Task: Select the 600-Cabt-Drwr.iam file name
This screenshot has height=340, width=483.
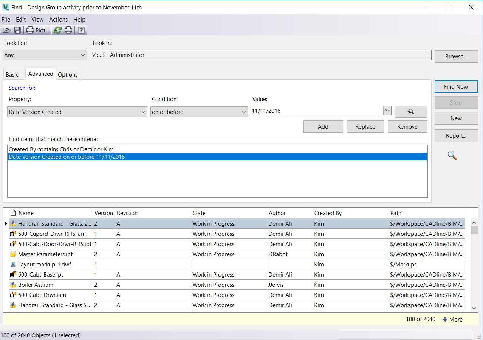Action: (x=42, y=295)
